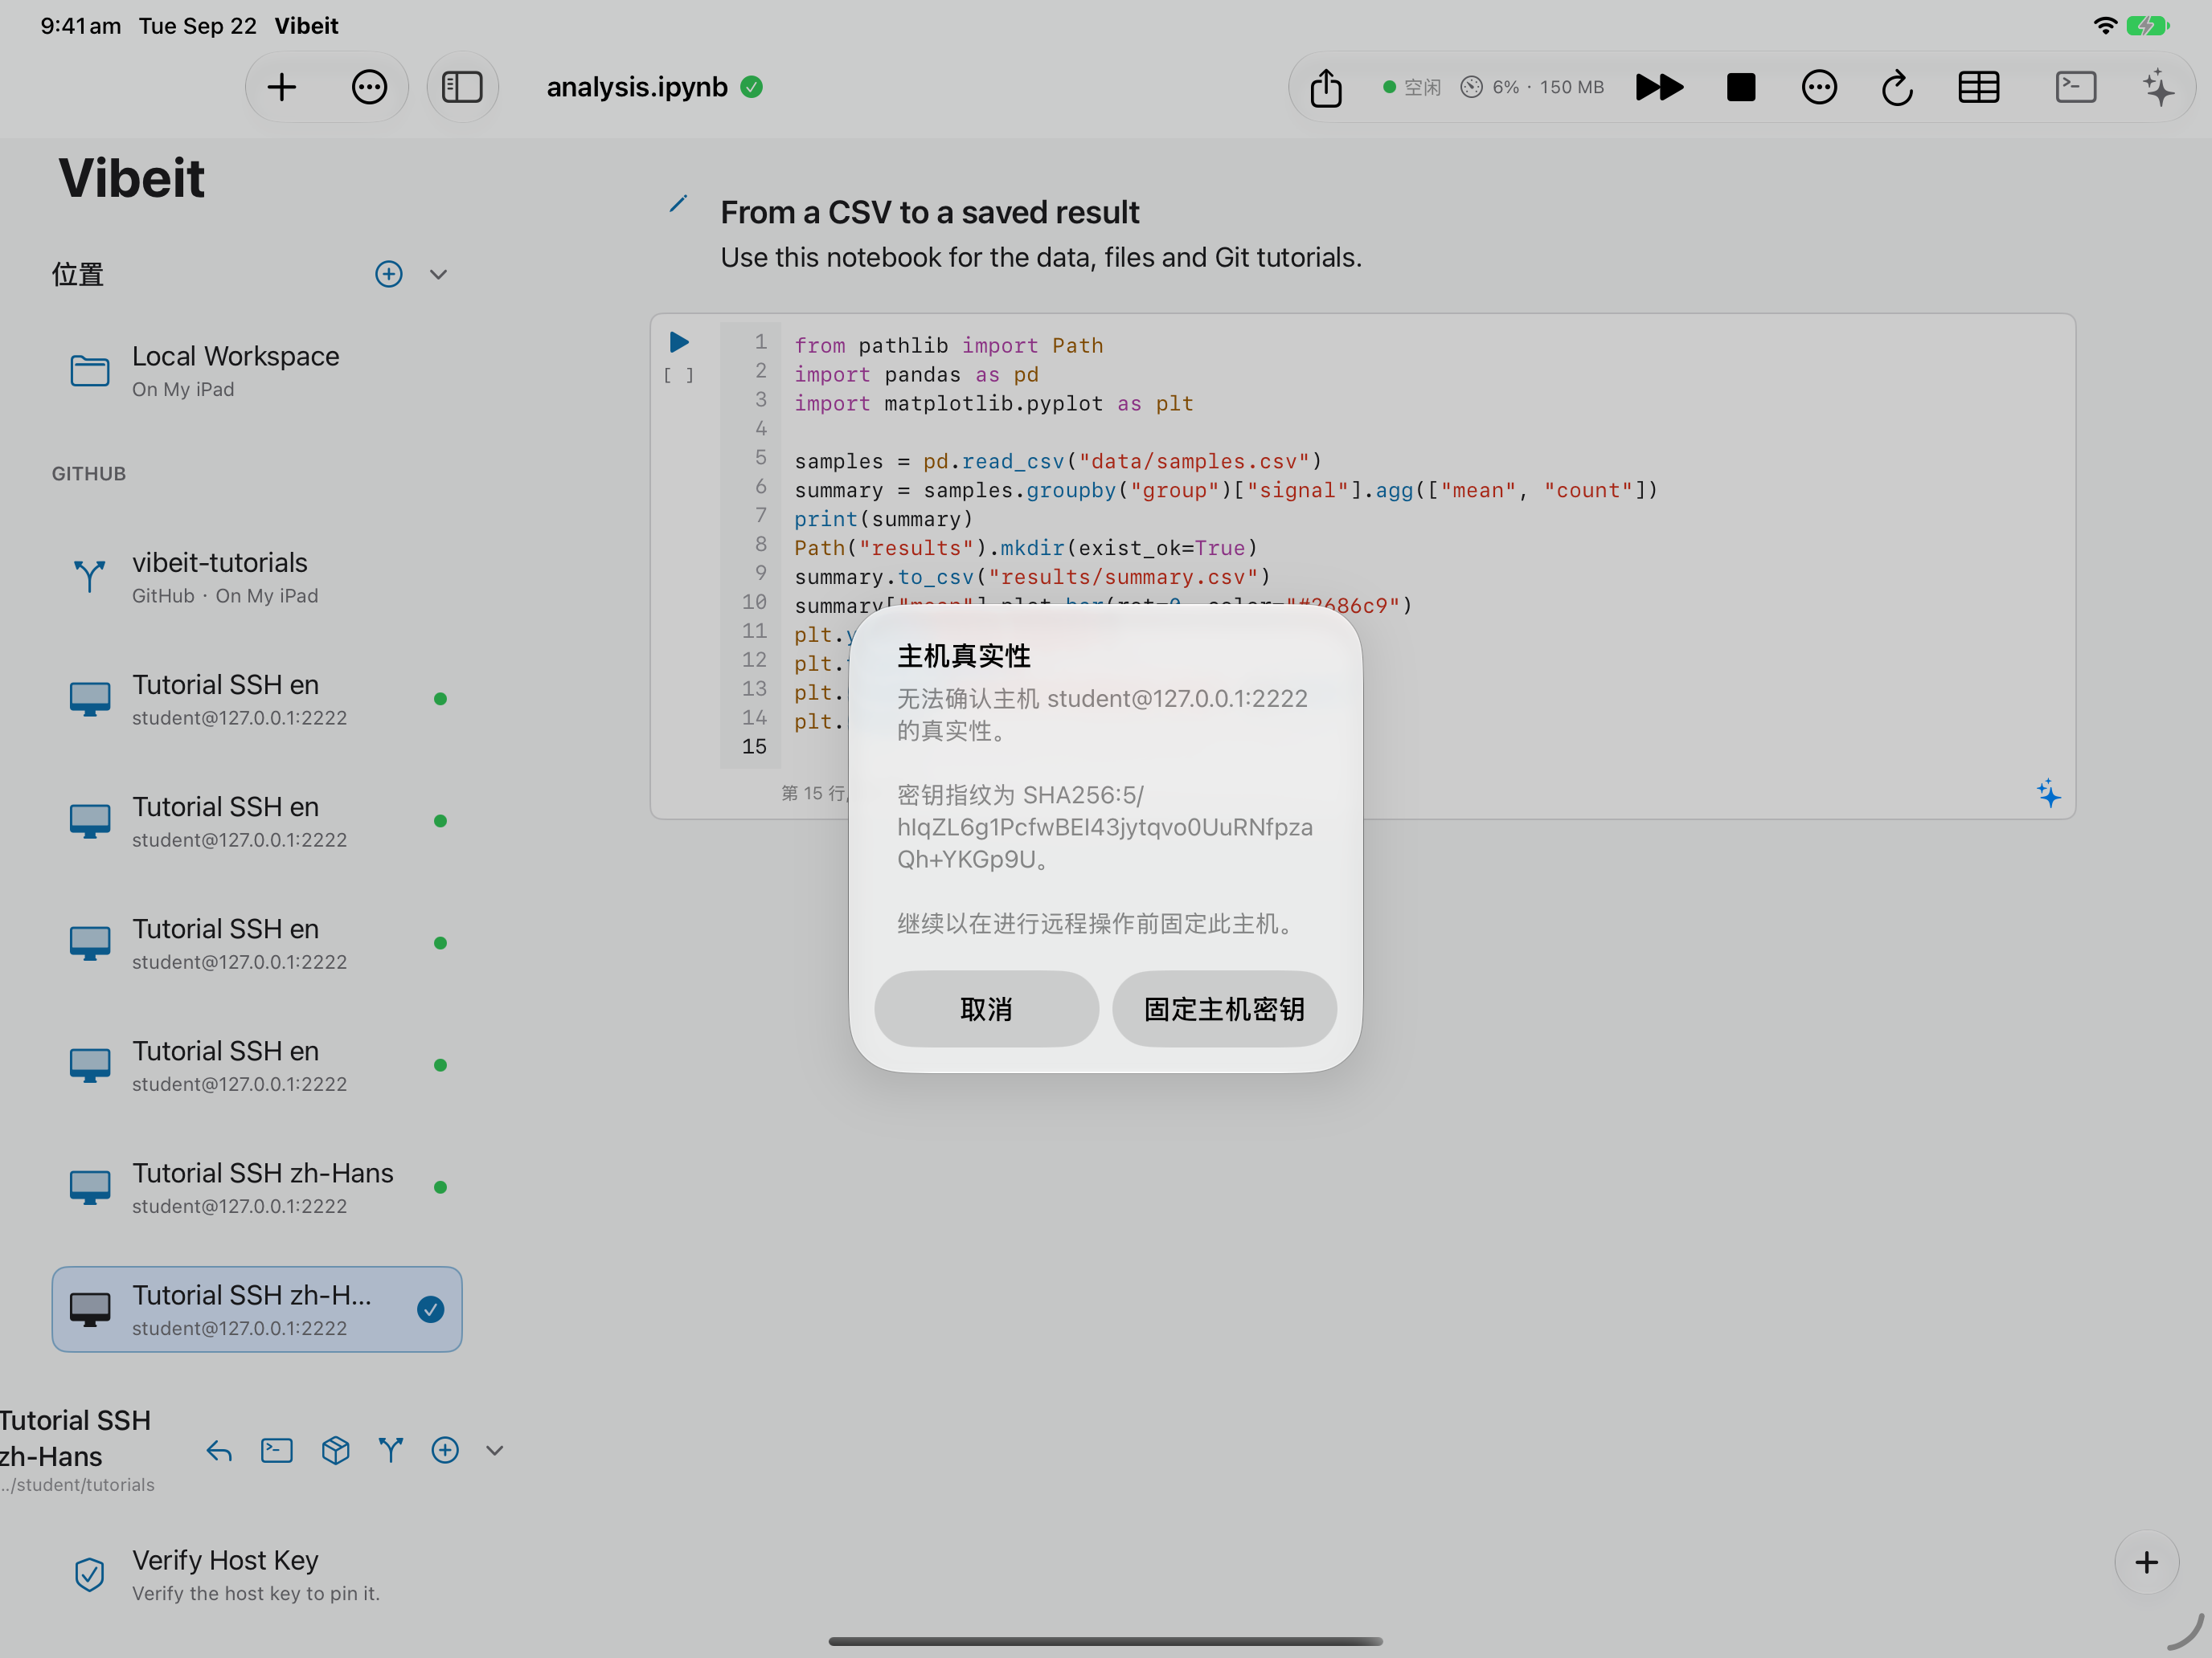
Task: Click the Wi-Fi icon in the status bar
Action: click(2105, 26)
